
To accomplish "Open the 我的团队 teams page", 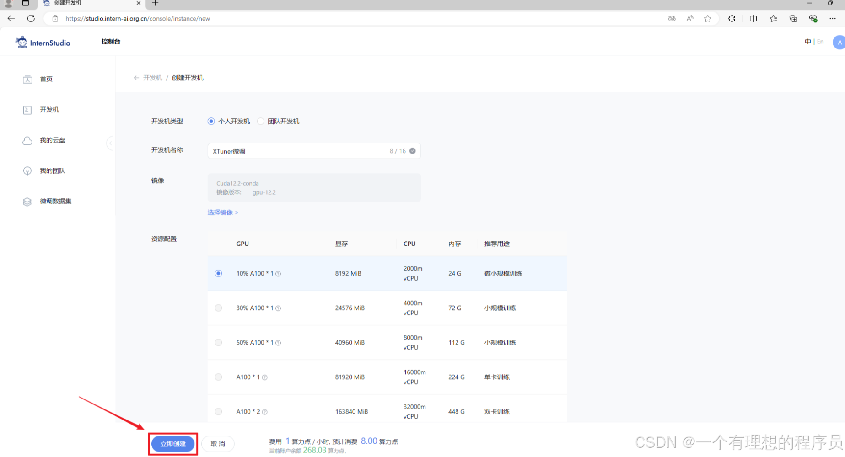I will [52, 170].
